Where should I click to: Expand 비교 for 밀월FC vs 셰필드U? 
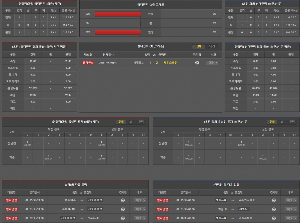tap(291, 209)
